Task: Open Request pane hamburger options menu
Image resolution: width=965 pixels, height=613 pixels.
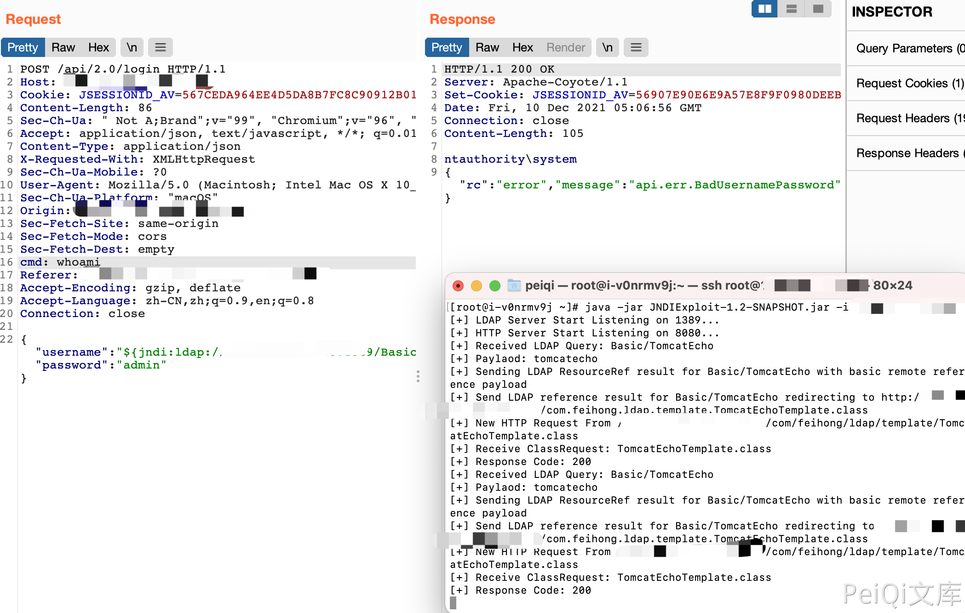Action: (160, 47)
